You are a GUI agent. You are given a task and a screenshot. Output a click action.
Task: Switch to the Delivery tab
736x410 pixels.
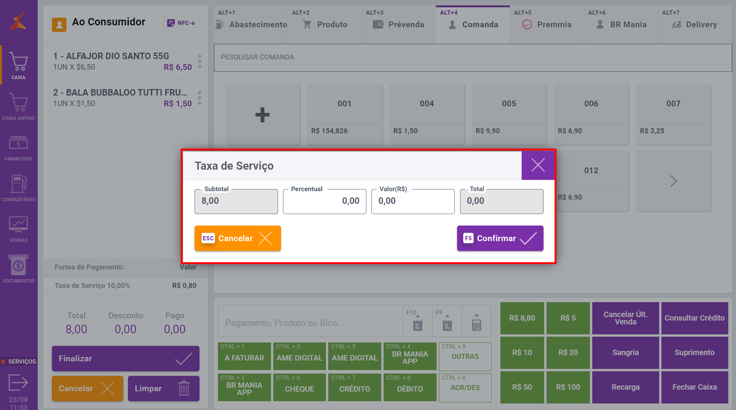point(695,25)
